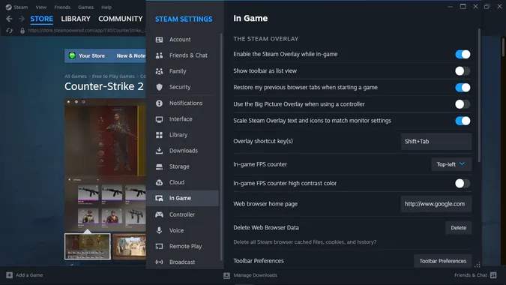Click Web browser home page URL field

coord(436,204)
